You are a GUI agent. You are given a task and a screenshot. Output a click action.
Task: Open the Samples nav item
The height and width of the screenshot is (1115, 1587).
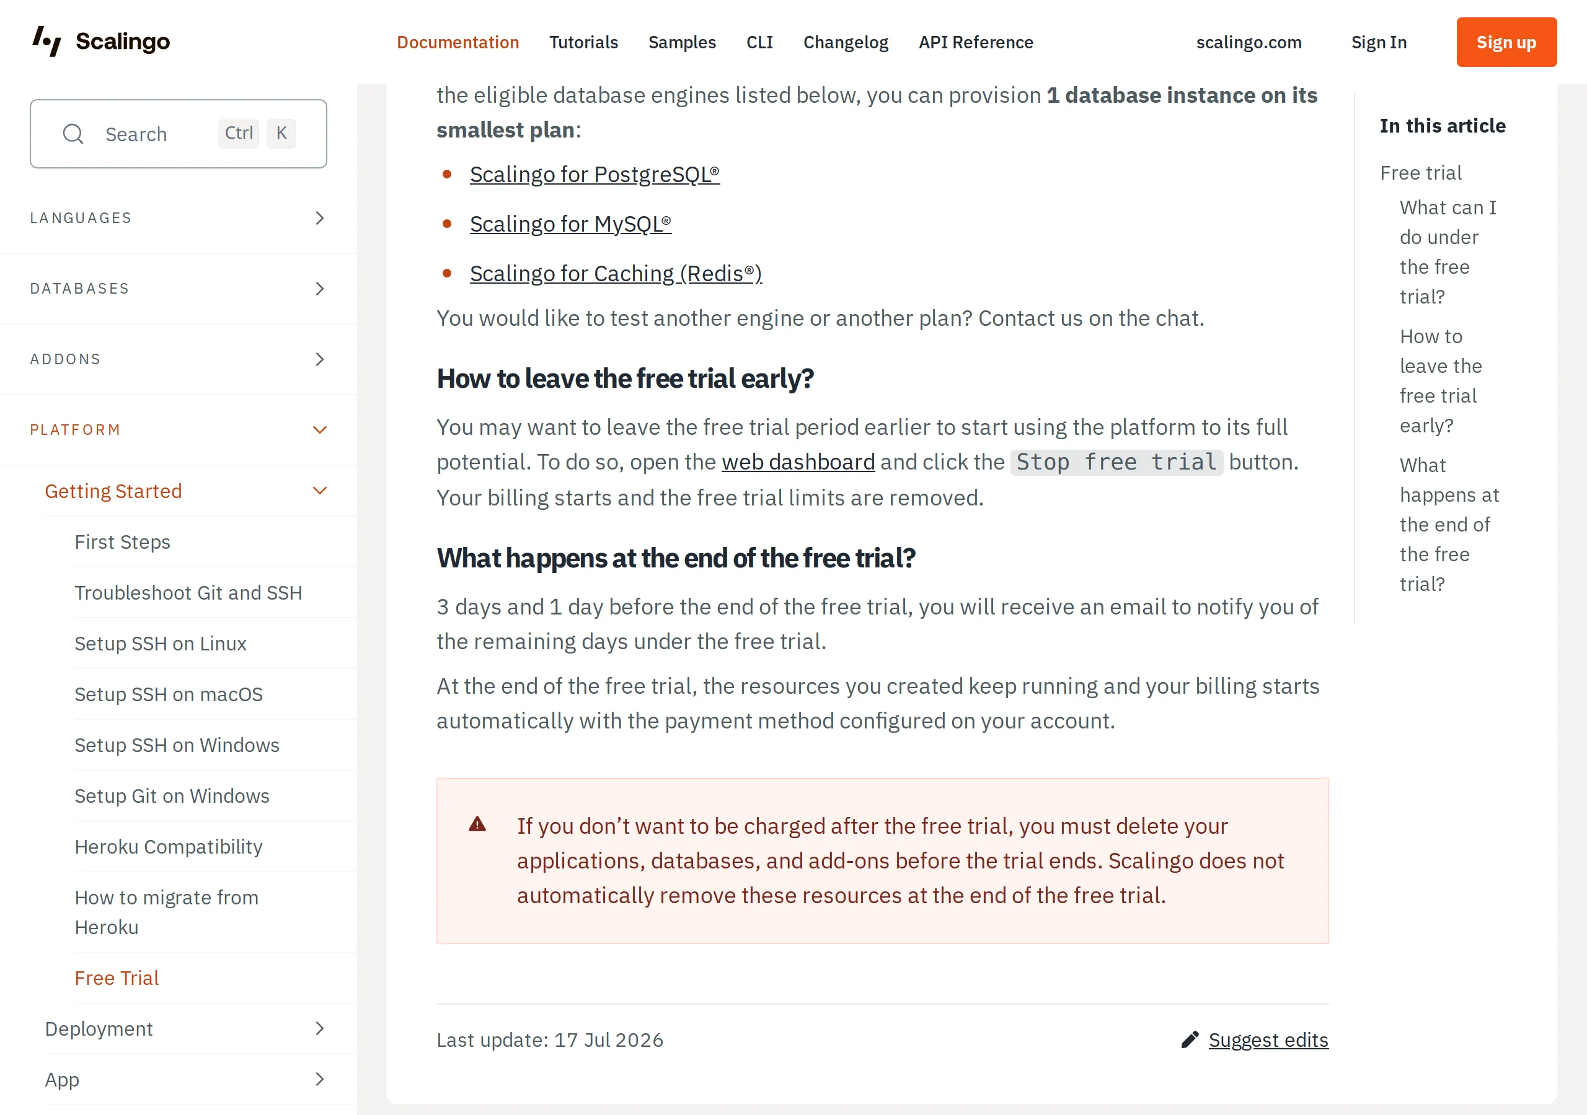[681, 42]
